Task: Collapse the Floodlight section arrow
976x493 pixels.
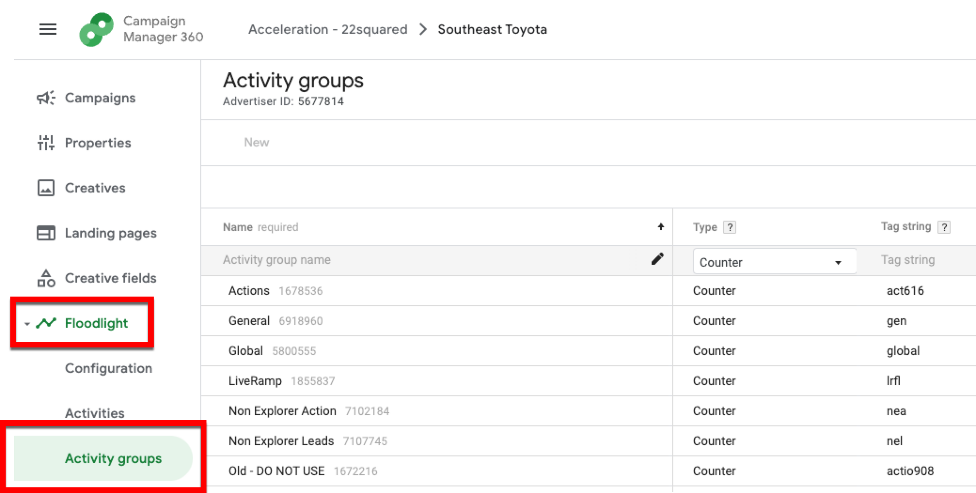Action: tap(27, 324)
